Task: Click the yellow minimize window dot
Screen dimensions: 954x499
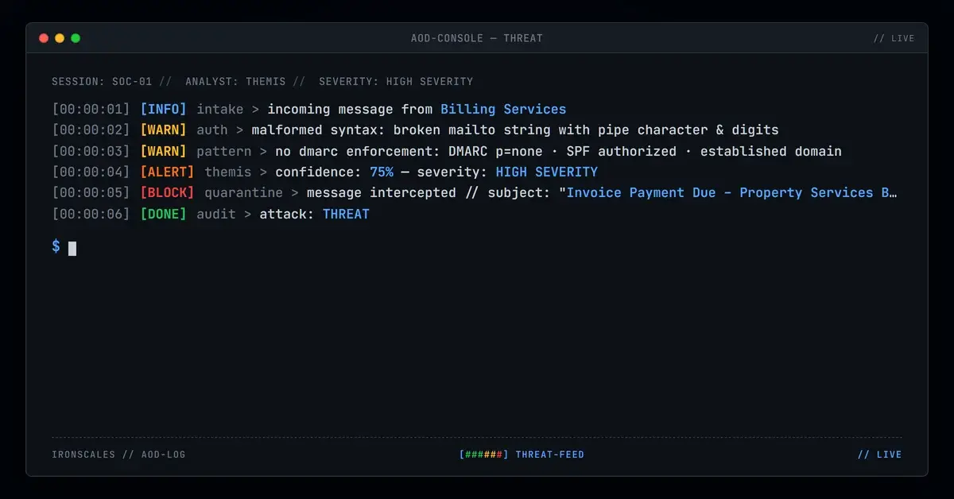Action: pyautogui.click(x=60, y=38)
